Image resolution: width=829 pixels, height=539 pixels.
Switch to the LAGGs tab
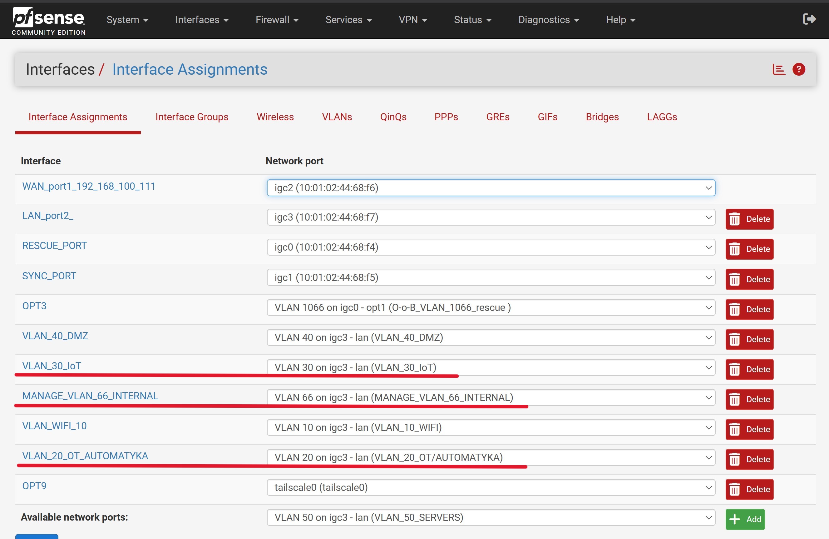coord(662,117)
